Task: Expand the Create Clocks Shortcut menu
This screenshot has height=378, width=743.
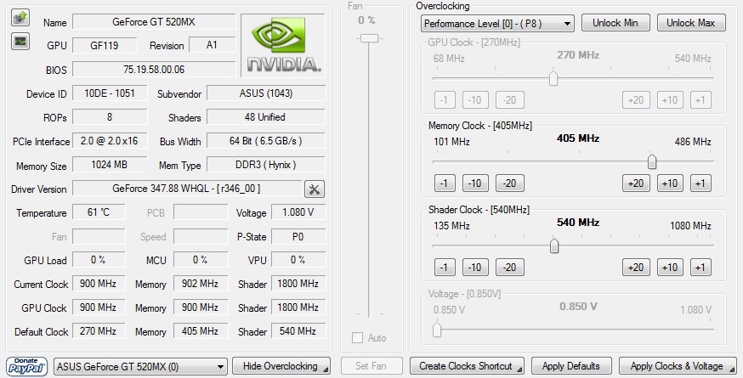Action: point(470,366)
